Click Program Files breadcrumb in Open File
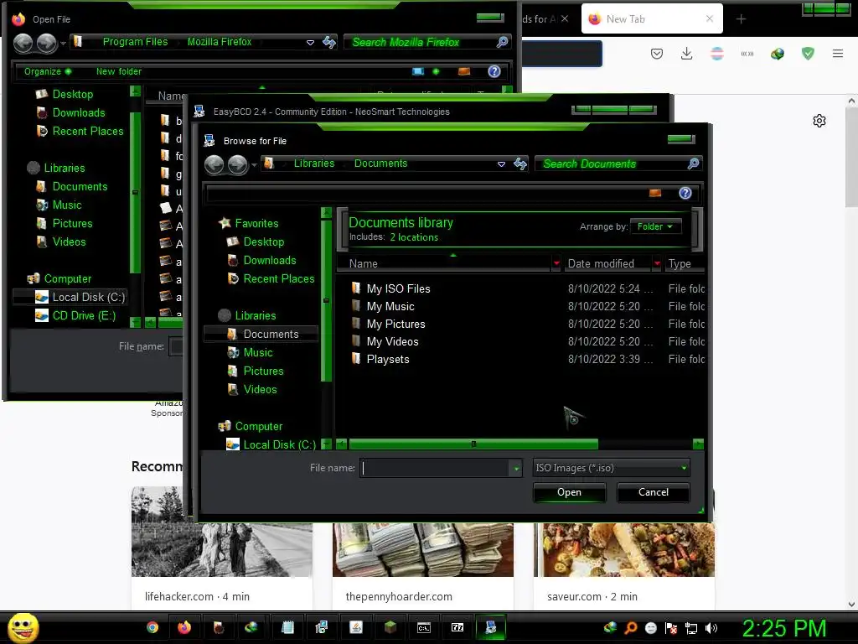 (135, 42)
